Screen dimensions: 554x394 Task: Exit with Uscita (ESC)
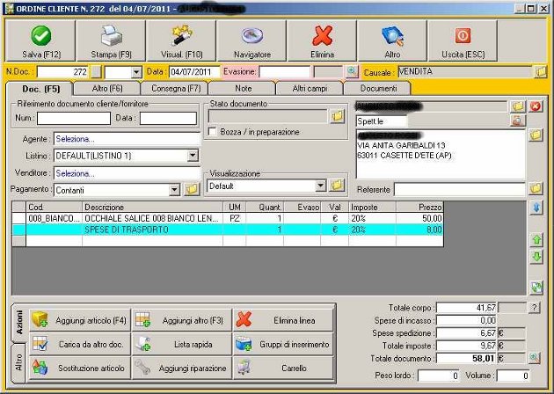463,40
